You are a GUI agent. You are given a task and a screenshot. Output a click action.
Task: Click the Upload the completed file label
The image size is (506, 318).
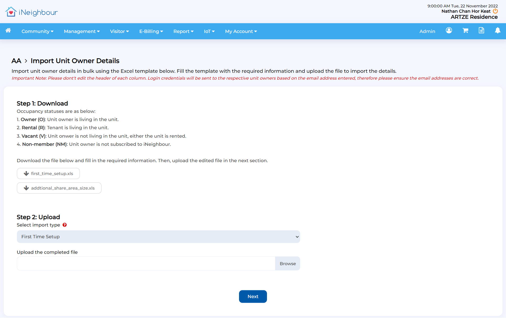coord(47,252)
